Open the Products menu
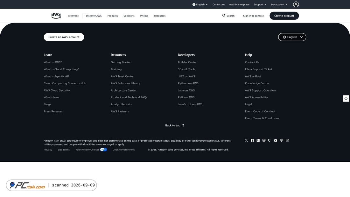The width and height of the screenshot is (350, 197). pyautogui.click(x=113, y=16)
